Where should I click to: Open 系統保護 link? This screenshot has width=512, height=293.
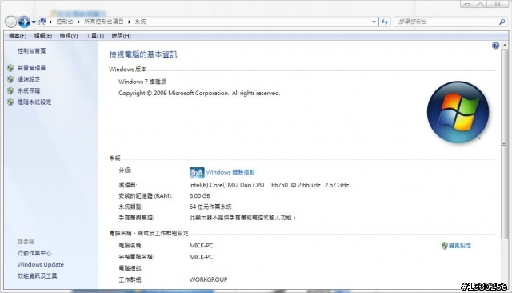tap(29, 90)
